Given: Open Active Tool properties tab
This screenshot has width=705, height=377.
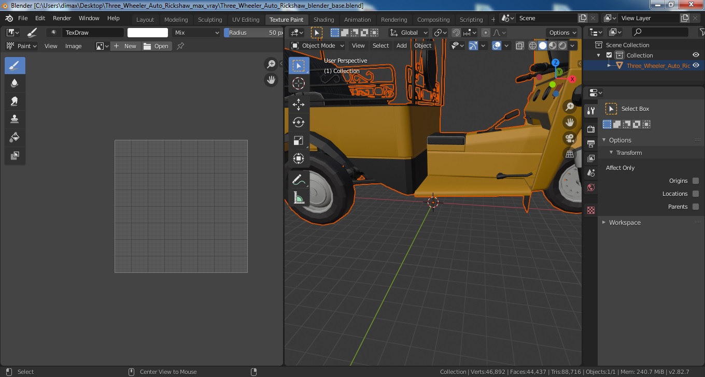Looking at the screenshot, I should pyautogui.click(x=590, y=111).
